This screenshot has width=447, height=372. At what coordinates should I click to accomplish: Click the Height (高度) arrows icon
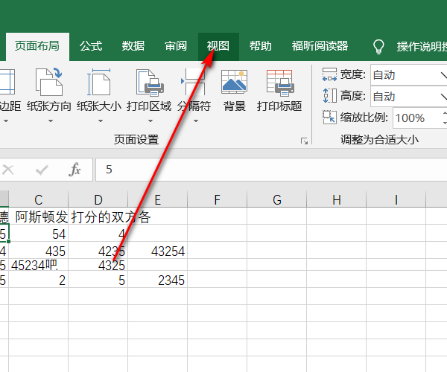tap(329, 96)
